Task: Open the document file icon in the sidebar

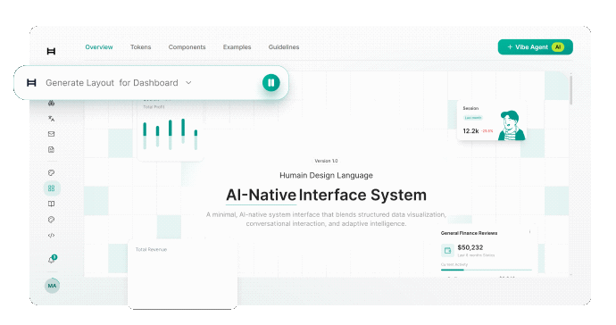Action: 51,149
